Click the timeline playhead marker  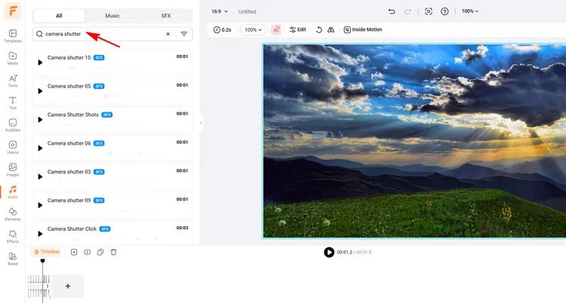click(42, 261)
